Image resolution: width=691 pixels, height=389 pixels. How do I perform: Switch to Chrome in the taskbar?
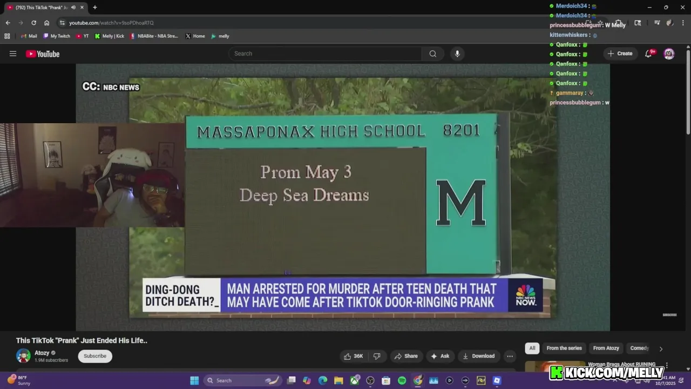(418, 380)
